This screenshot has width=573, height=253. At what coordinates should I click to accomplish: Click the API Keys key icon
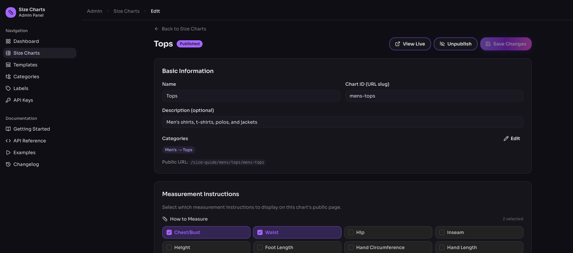[8, 100]
